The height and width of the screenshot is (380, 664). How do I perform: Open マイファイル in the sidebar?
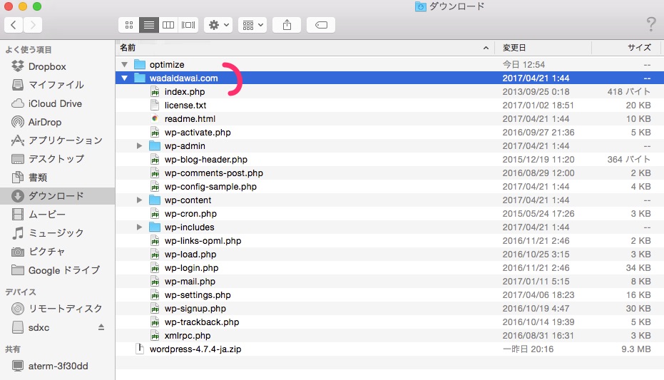click(47, 85)
